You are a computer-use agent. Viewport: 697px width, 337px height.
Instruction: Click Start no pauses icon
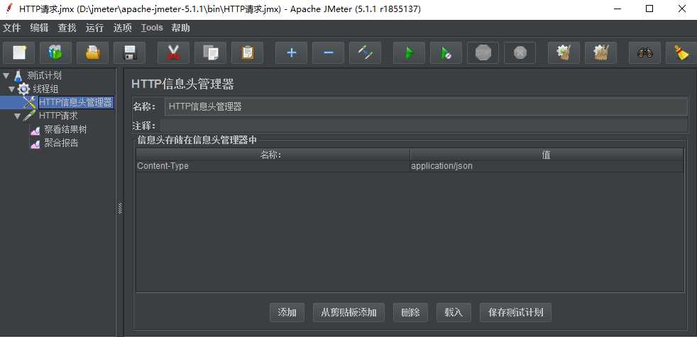point(446,53)
